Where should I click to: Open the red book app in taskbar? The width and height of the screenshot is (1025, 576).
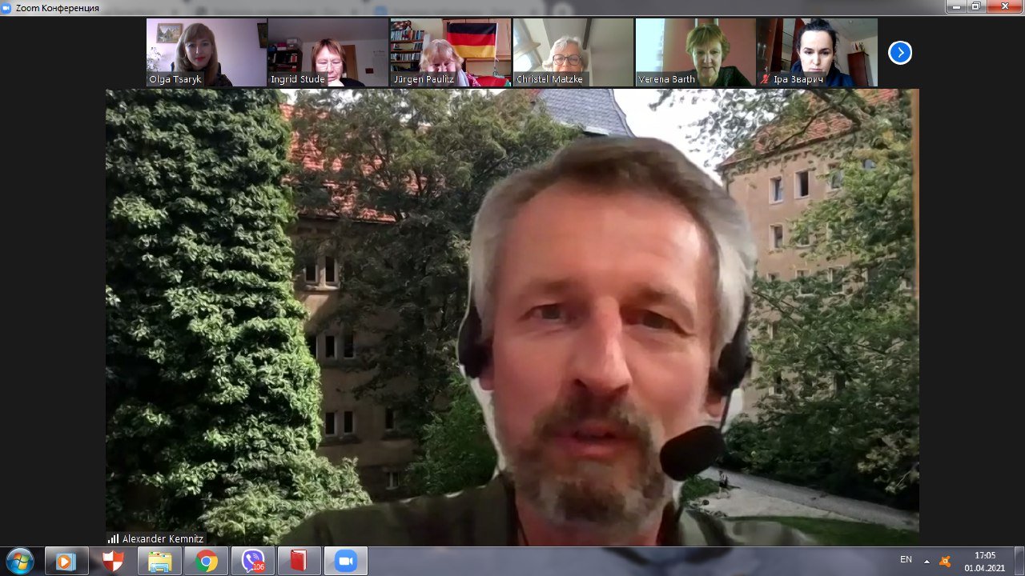(299, 562)
